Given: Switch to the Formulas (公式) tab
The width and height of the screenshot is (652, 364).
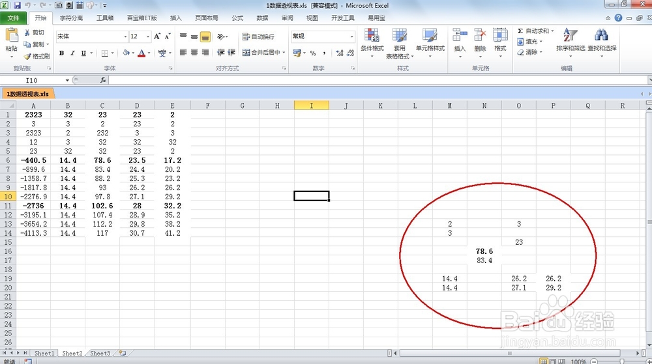Looking at the screenshot, I should (237, 18).
